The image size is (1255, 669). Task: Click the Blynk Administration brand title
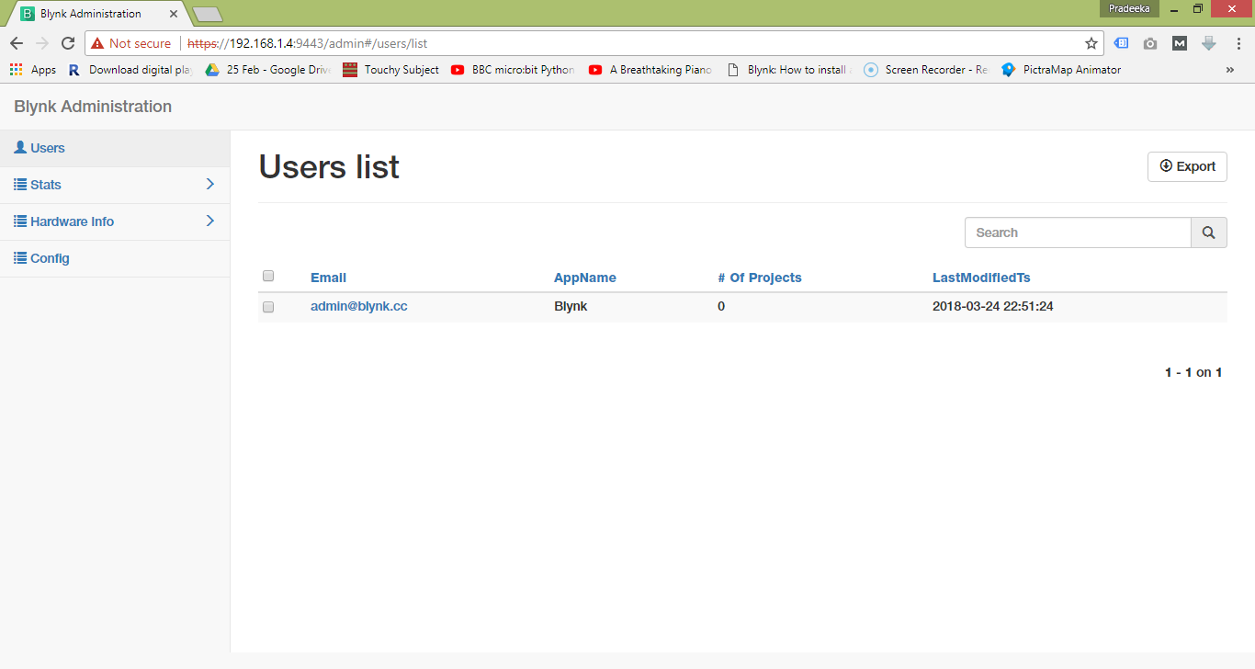[x=93, y=107]
